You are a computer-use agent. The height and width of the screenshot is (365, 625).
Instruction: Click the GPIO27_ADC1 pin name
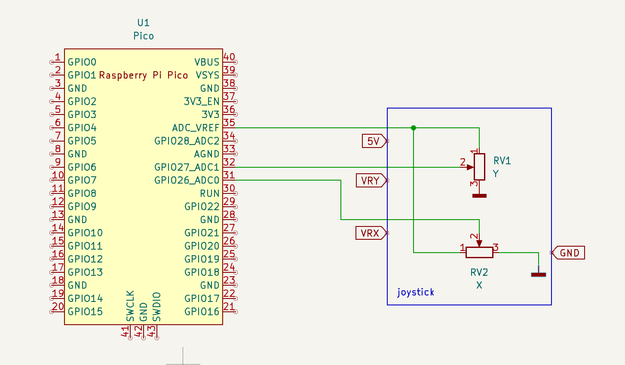pyautogui.click(x=187, y=167)
